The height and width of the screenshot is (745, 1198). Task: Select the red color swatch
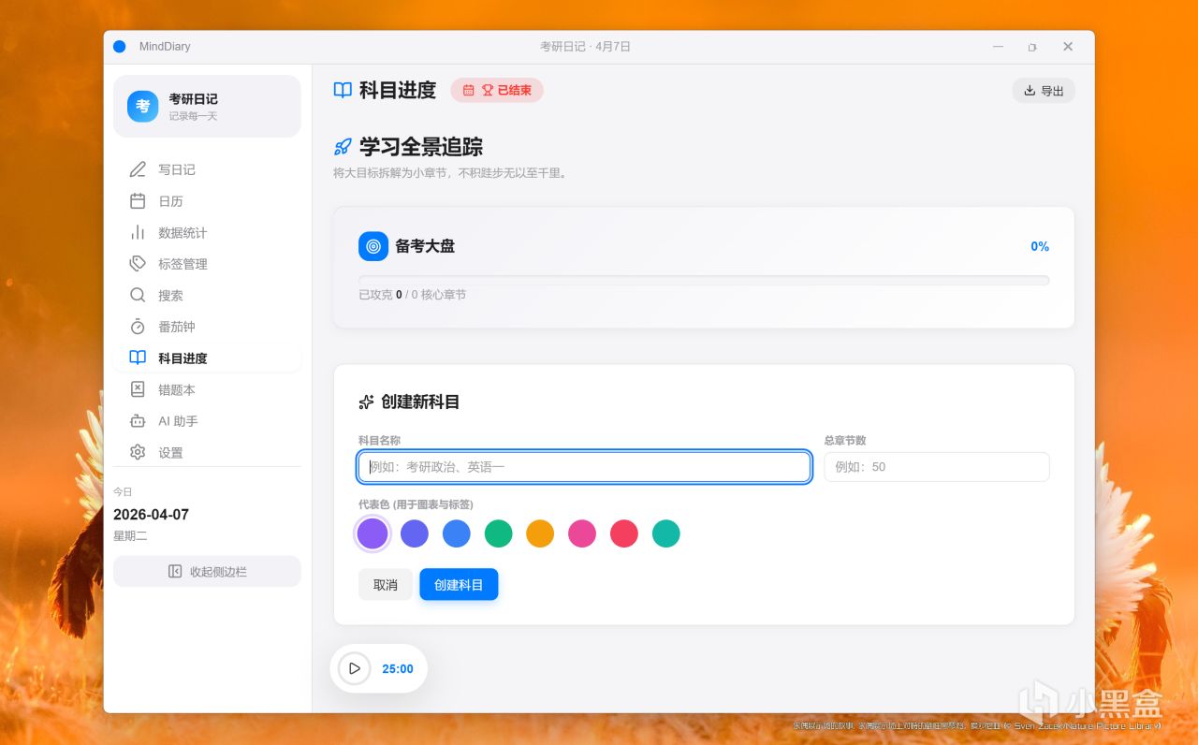[624, 533]
